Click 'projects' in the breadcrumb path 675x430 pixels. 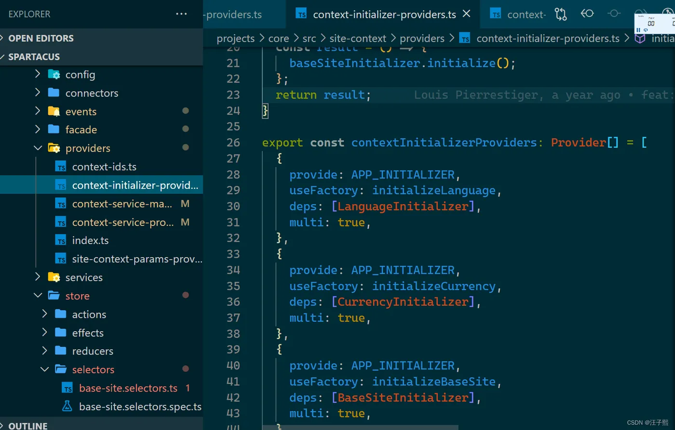coord(235,39)
